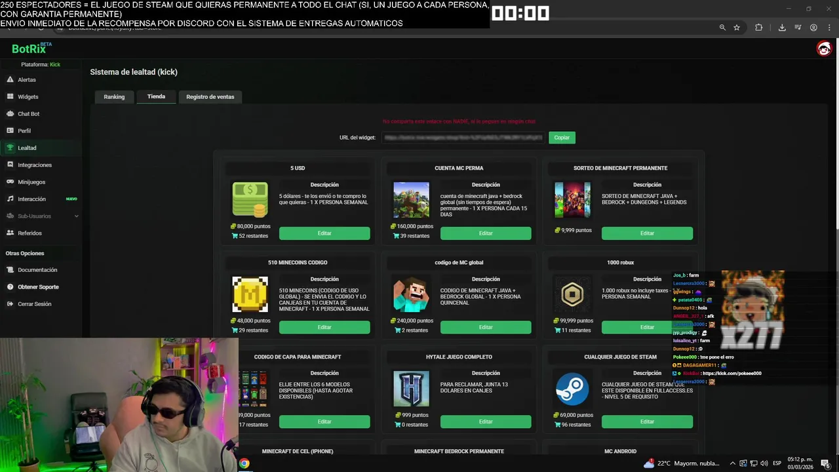Click the Minecraft capes image

point(254,389)
